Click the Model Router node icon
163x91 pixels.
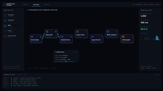click(62, 37)
